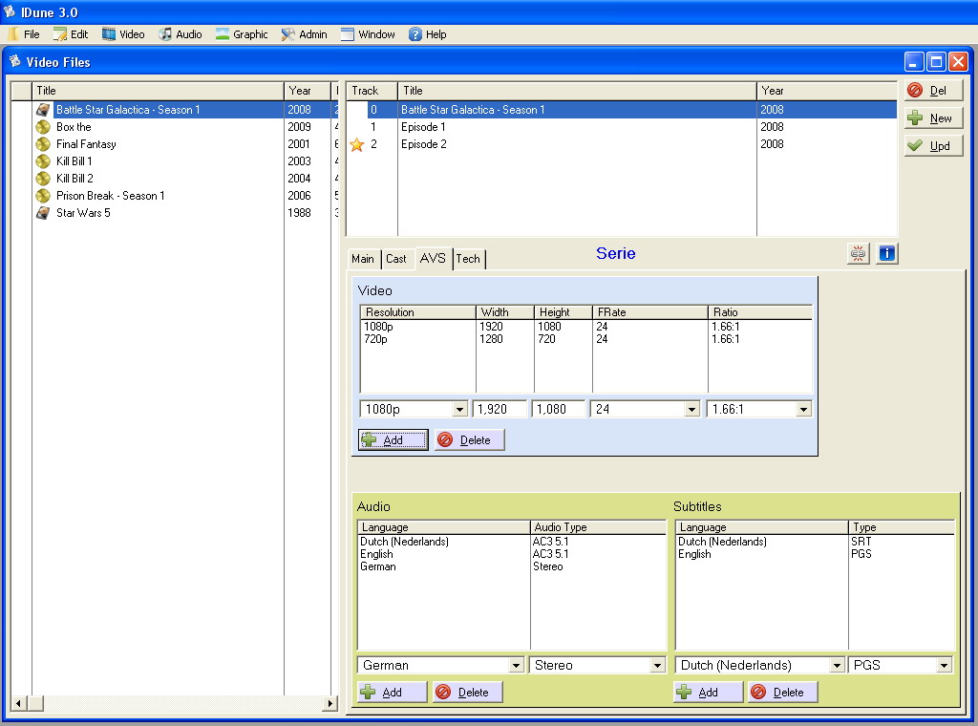Click Delete in the Subtitles section
978x726 pixels.
(783, 692)
